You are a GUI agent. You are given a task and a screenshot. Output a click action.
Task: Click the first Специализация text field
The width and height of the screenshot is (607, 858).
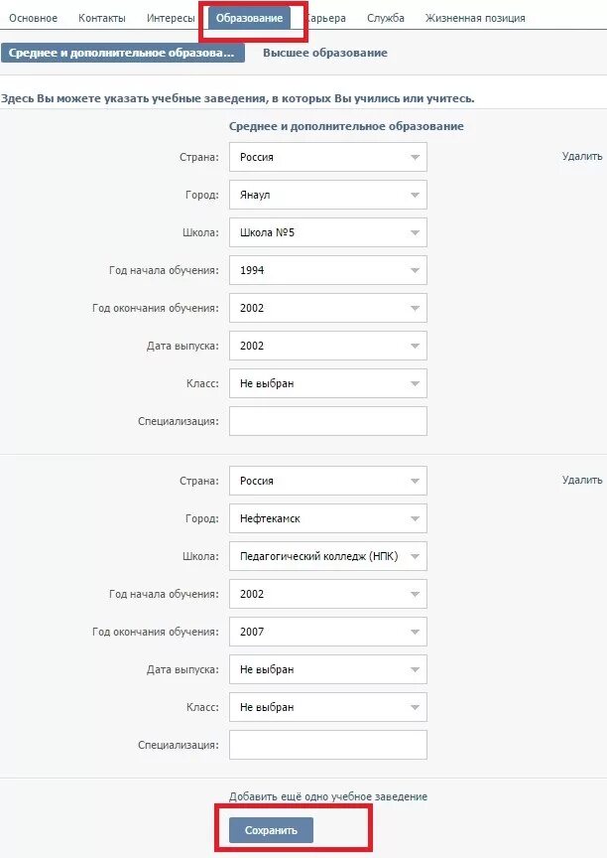327,421
